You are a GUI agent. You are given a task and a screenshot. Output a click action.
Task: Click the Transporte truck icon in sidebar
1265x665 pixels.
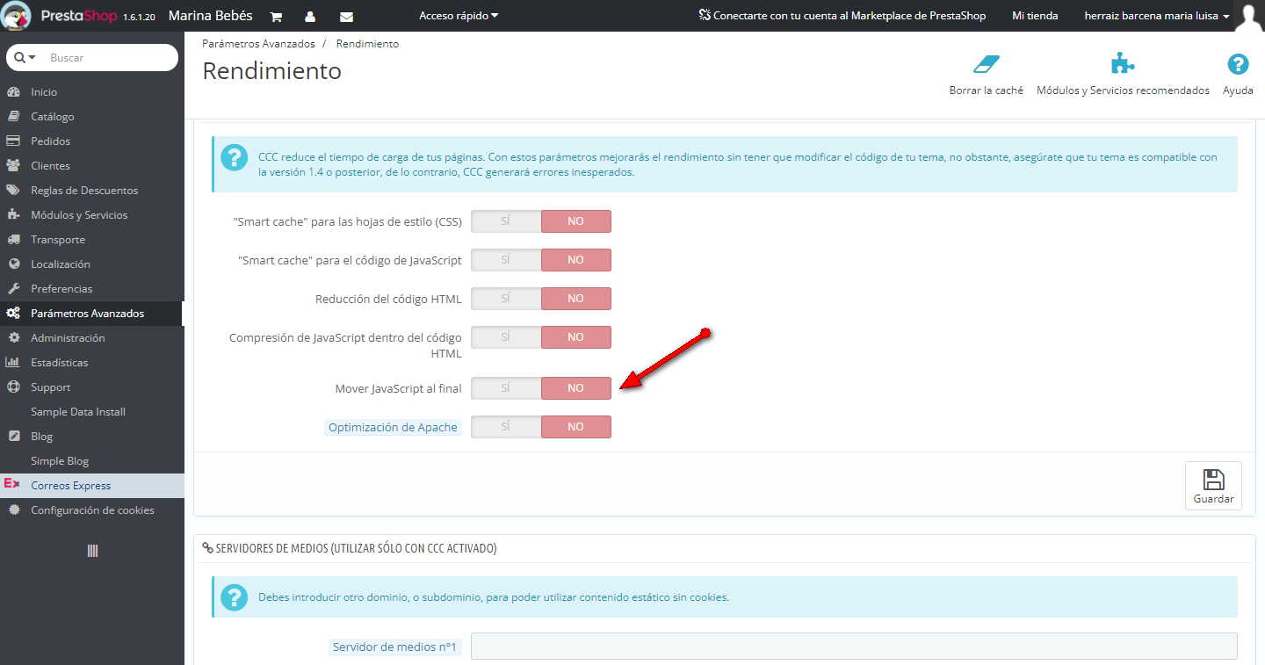click(13, 240)
